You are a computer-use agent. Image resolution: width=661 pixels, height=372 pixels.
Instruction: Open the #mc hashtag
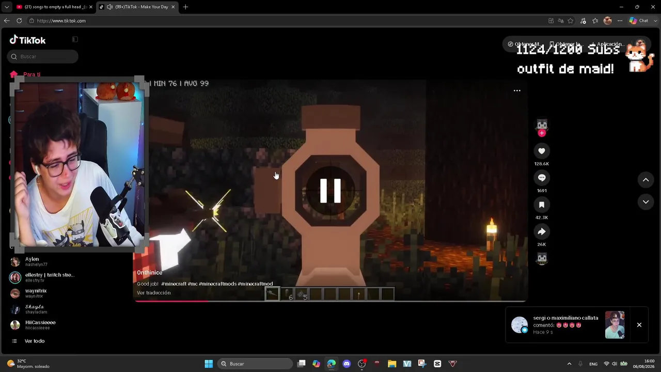pos(193,284)
